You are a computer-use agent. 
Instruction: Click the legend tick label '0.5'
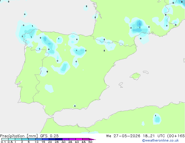click(x=10, y=142)
